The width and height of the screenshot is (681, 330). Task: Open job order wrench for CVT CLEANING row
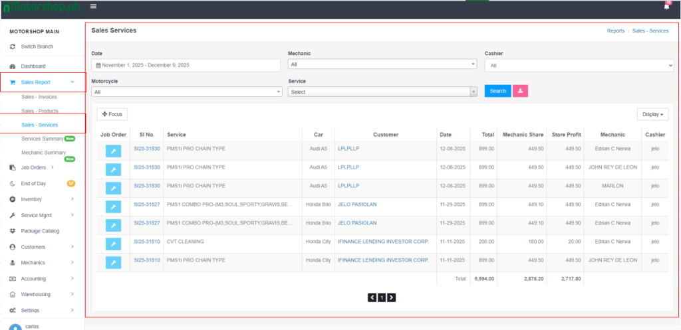(113, 244)
